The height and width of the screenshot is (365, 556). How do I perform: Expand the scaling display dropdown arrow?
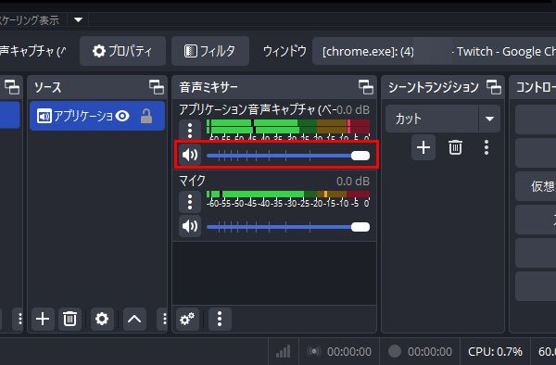click(x=79, y=19)
